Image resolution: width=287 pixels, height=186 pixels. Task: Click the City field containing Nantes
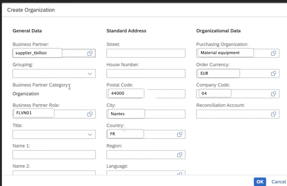[x=126, y=114]
